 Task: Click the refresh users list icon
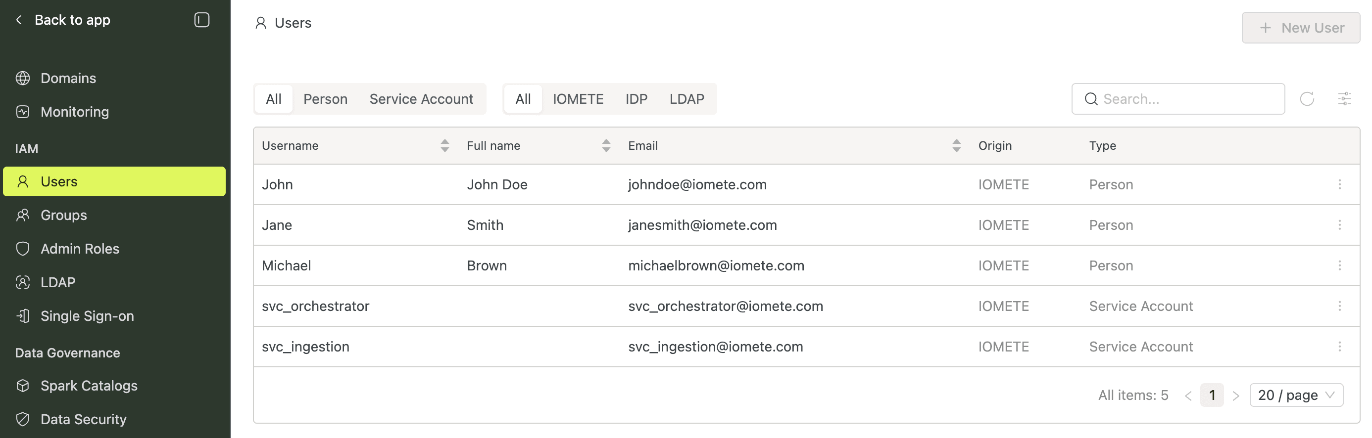pos(1307,99)
